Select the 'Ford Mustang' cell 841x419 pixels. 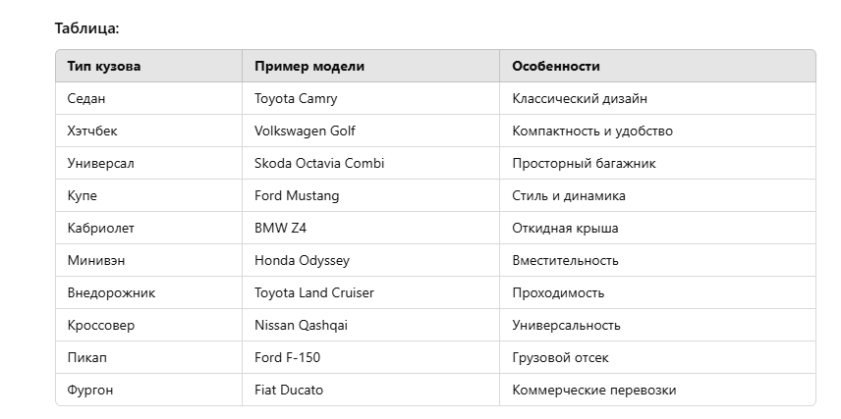tap(370, 195)
